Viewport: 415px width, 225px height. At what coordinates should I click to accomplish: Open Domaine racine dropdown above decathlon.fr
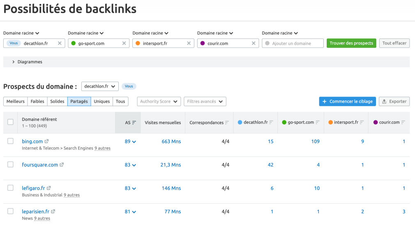21,33
